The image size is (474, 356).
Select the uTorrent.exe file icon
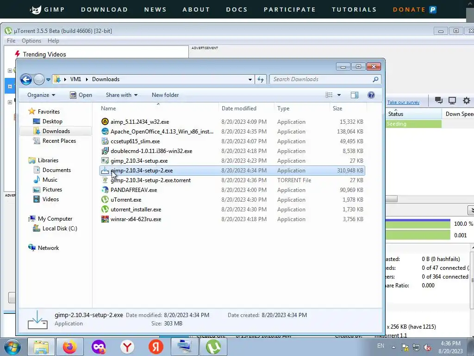(x=105, y=199)
